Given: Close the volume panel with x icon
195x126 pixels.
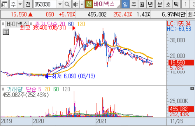Looking at the screenshot, I should pos(192,89).
